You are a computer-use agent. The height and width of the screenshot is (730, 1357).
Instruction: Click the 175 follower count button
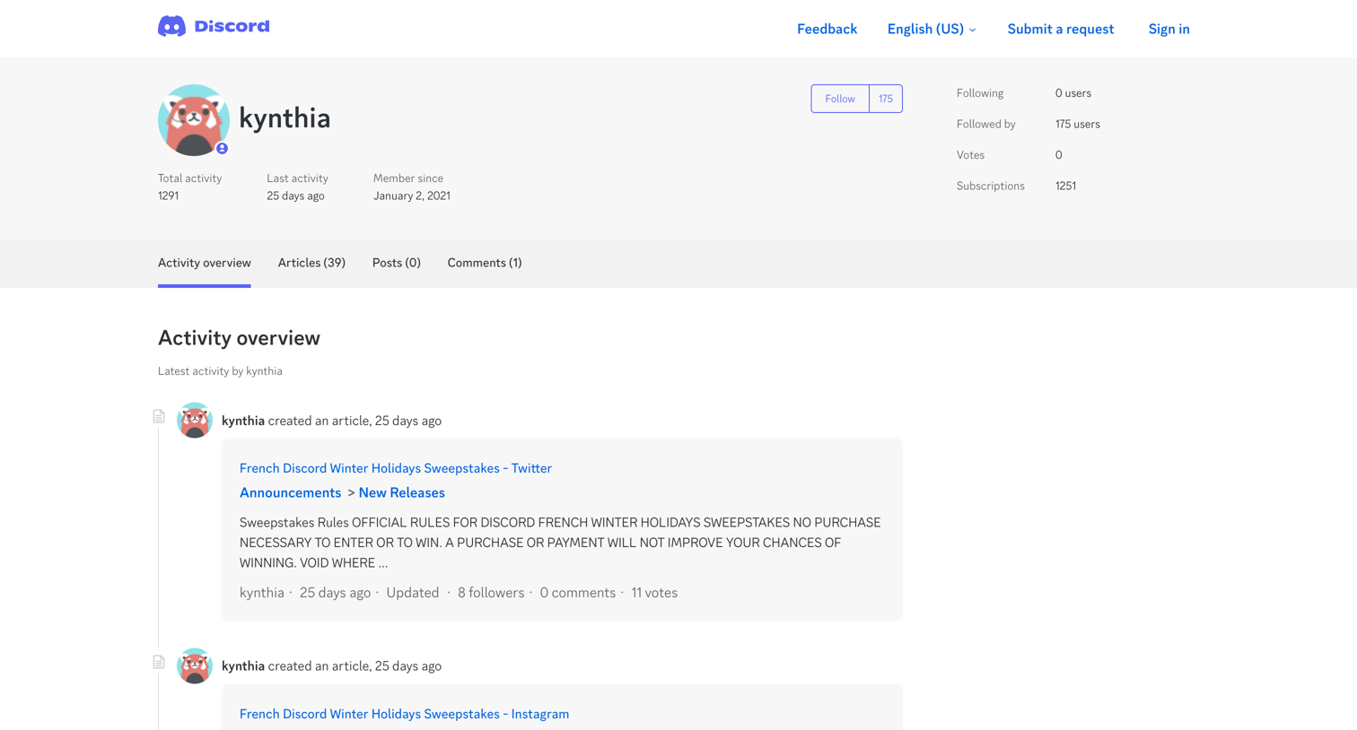[886, 99]
